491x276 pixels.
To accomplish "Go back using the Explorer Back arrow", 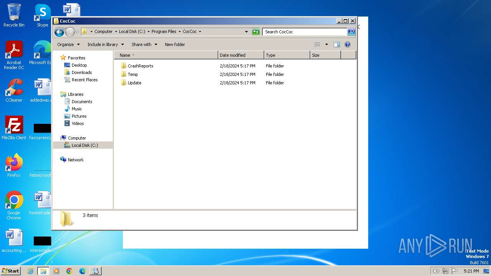I will 59,32.
